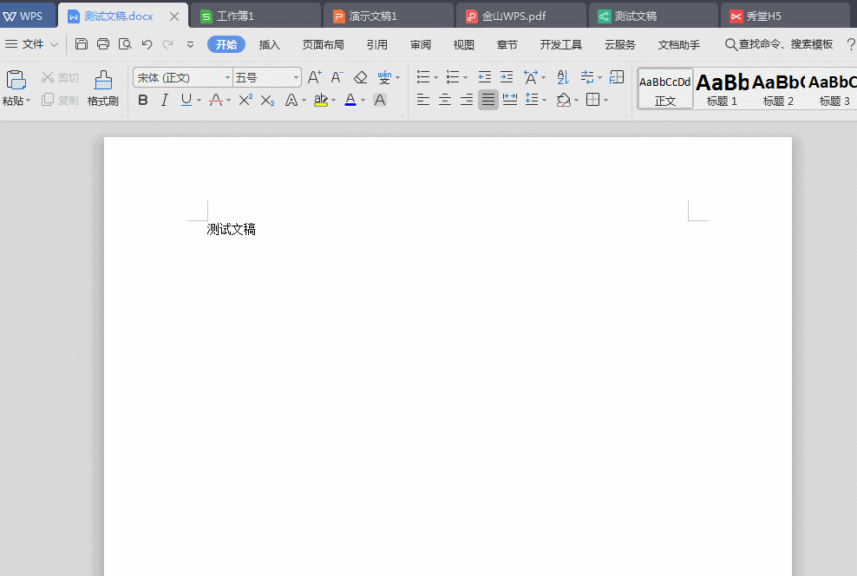The width and height of the screenshot is (857, 576).
Task: Expand the underline style dropdown arrow
Action: coord(199,101)
